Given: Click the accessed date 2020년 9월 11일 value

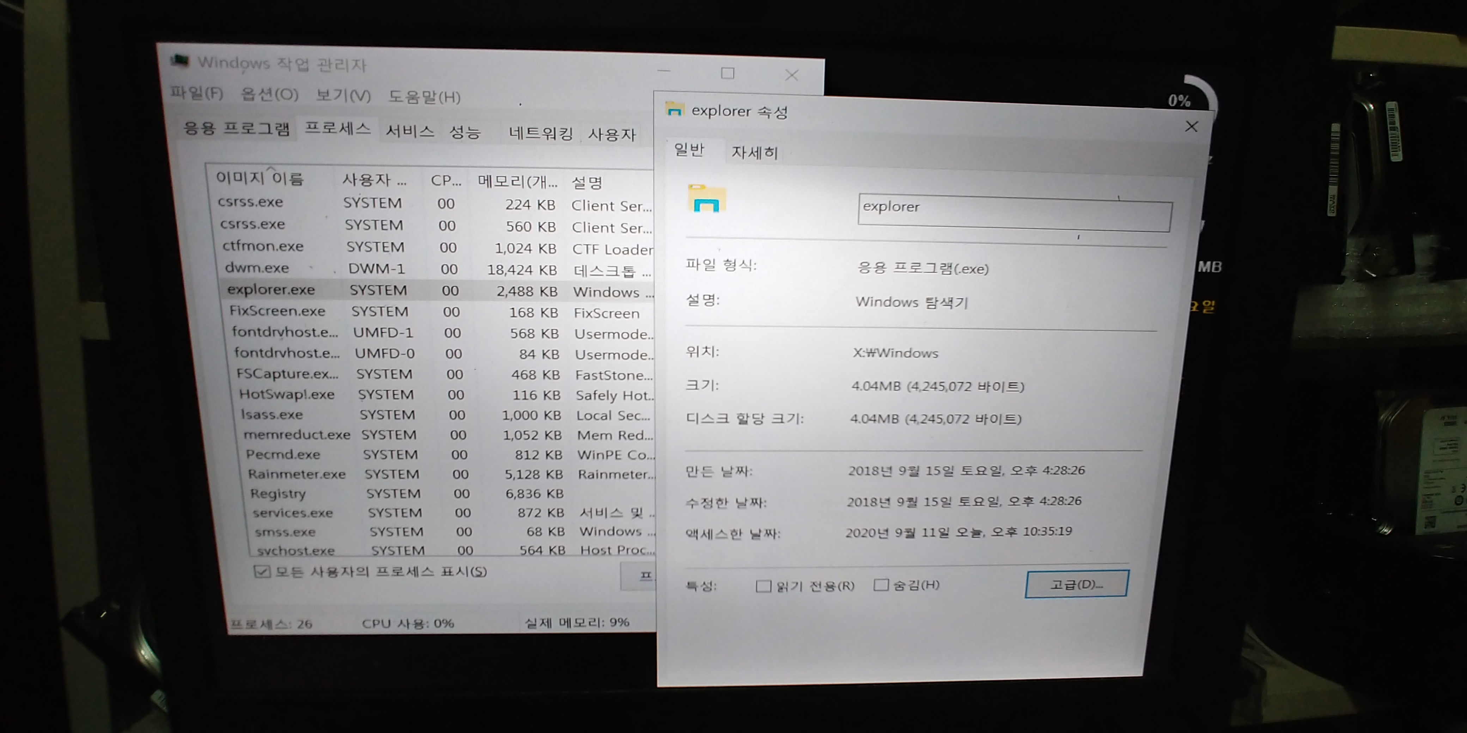Looking at the screenshot, I should tap(958, 531).
